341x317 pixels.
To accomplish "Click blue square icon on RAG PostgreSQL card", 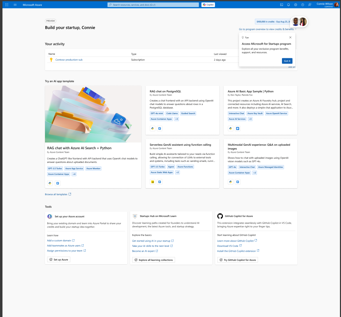I will 160,128.
